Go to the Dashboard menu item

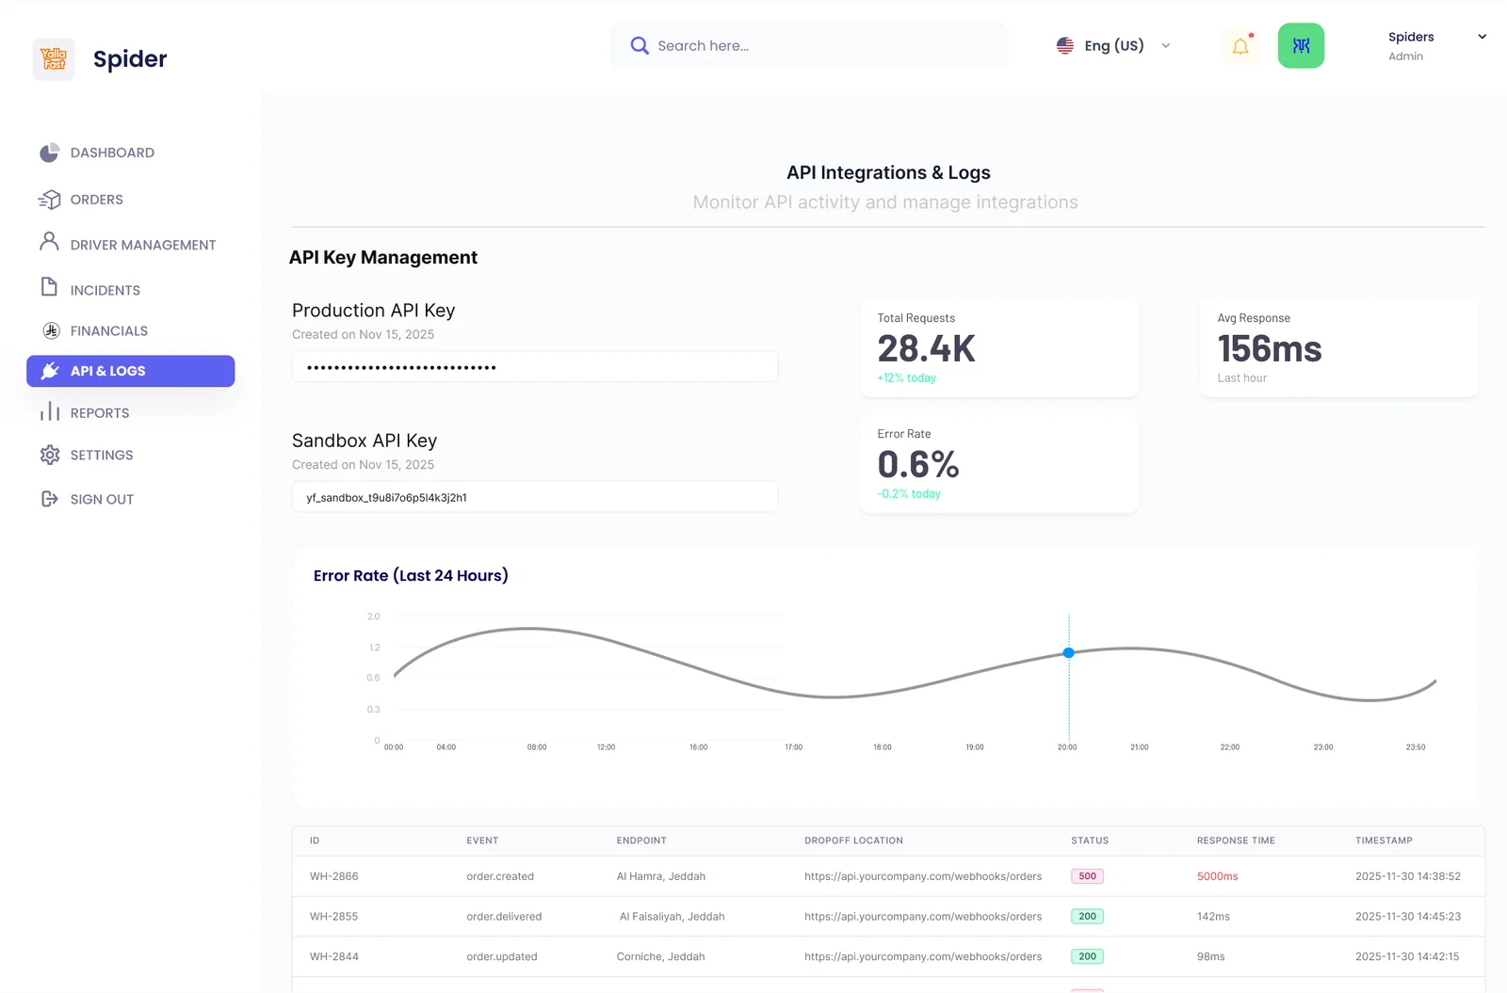click(x=112, y=152)
